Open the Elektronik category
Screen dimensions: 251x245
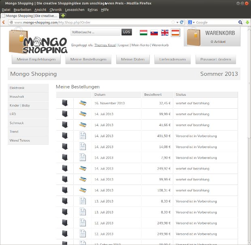[28, 88]
